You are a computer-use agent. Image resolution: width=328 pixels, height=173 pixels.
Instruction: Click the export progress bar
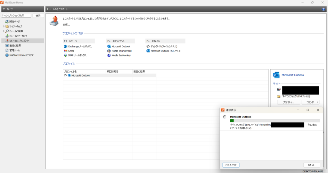[x=275, y=121]
